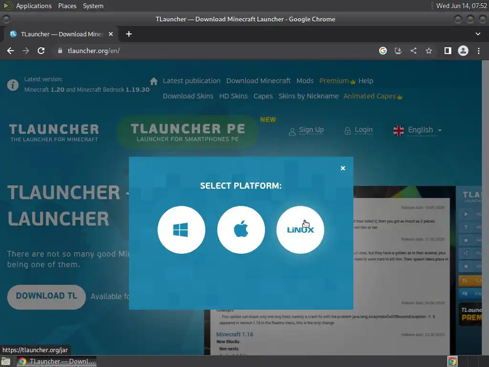Open Download Skins page
The height and width of the screenshot is (367, 489).
click(x=188, y=96)
